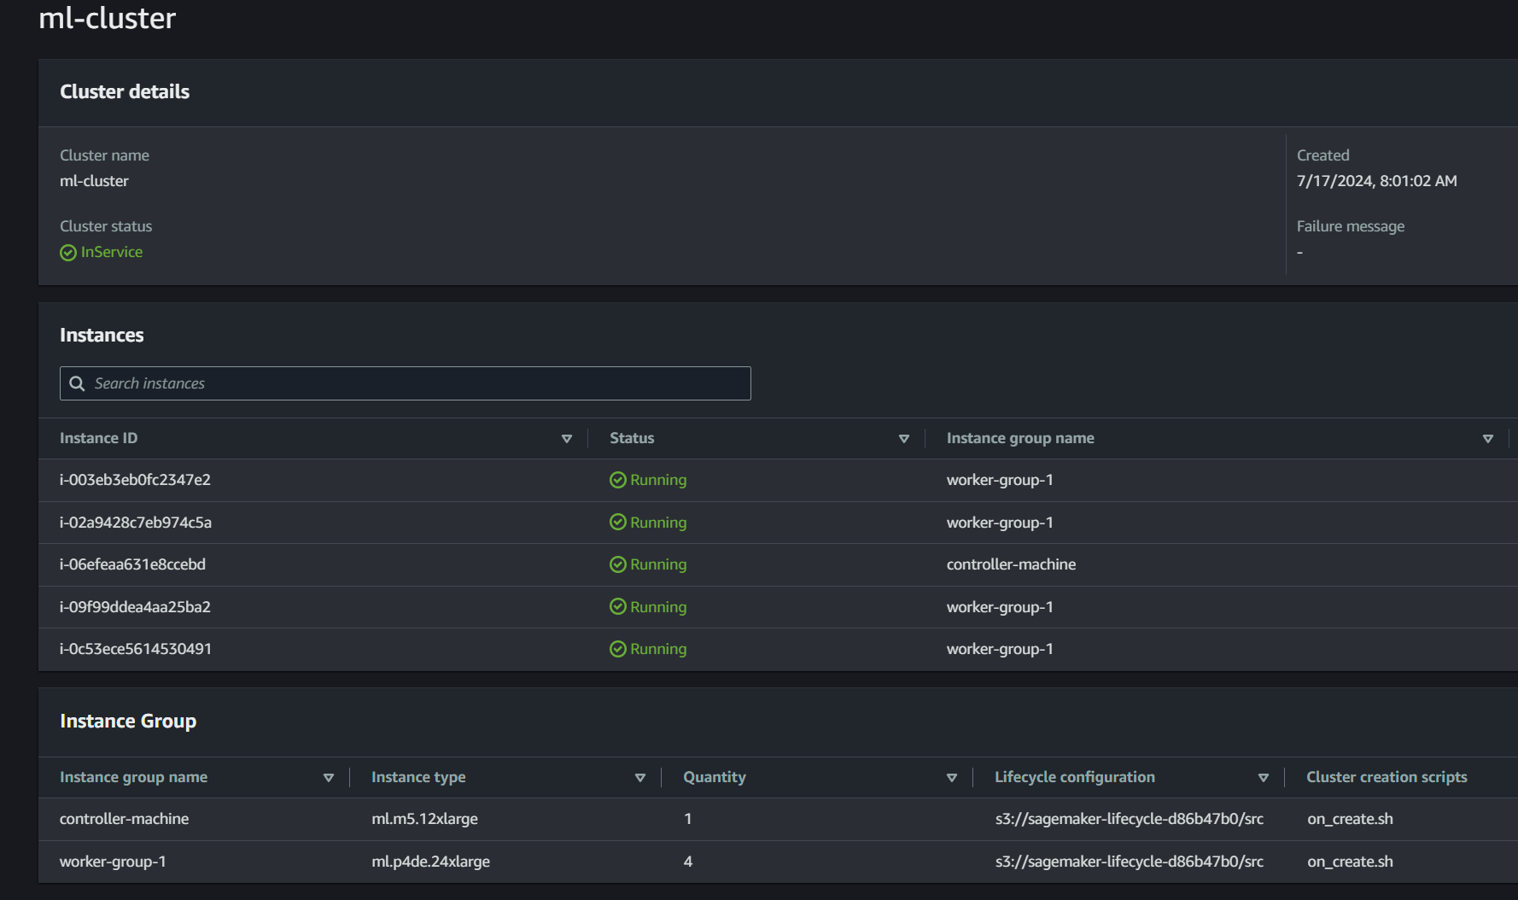Sort by Lifecycle configuration arrow
This screenshot has height=900, width=1518.
(x=1263, y=778)
